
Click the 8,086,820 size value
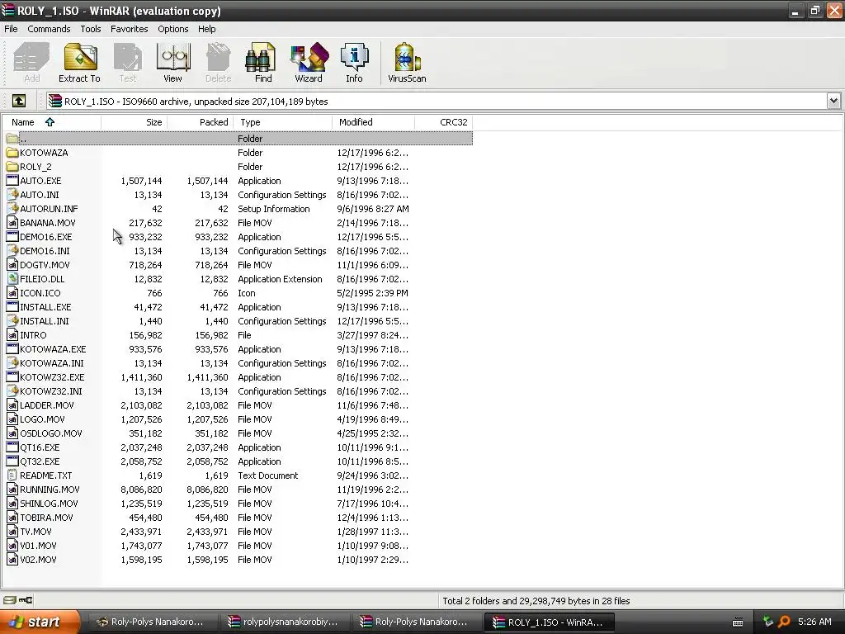click(141, 490)
